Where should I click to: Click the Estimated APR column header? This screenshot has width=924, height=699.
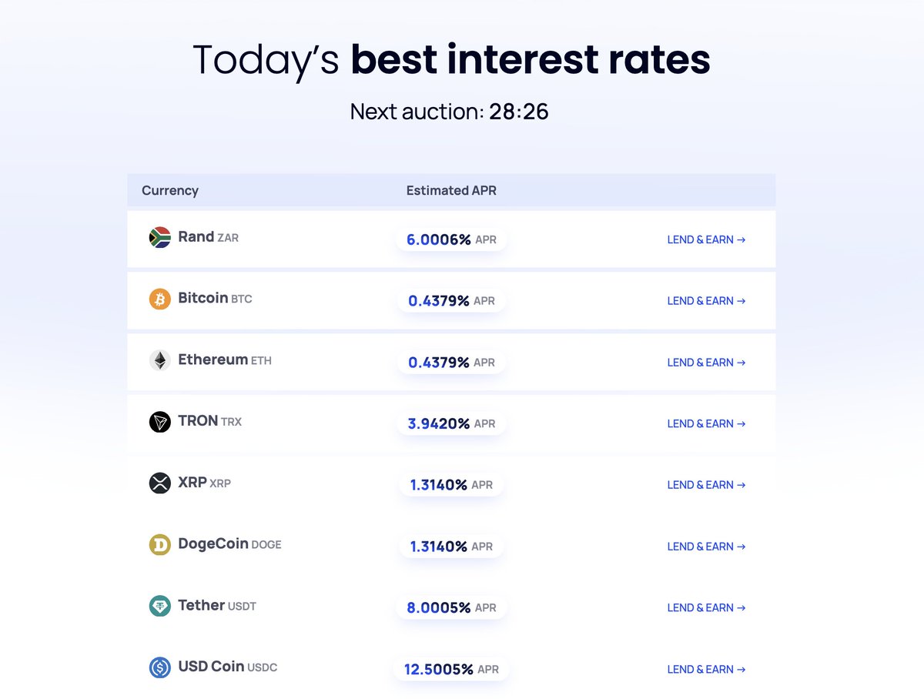point(451,190)
